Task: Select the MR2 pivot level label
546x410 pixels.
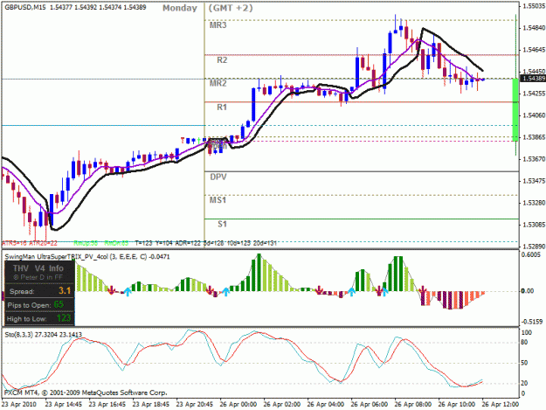Action: (218, 83)
